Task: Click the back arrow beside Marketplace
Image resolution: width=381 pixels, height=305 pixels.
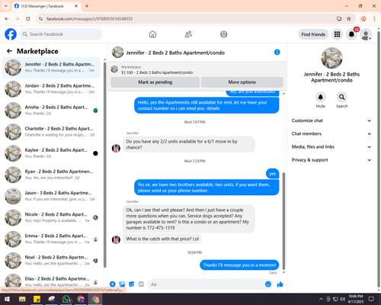Action: pos(9,51)
